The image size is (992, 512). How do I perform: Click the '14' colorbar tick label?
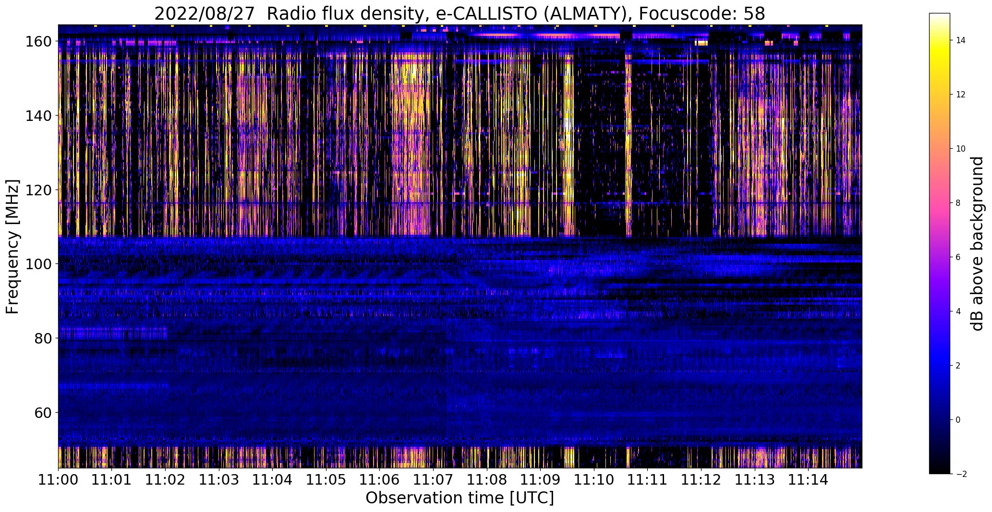(x=960, y=40)
